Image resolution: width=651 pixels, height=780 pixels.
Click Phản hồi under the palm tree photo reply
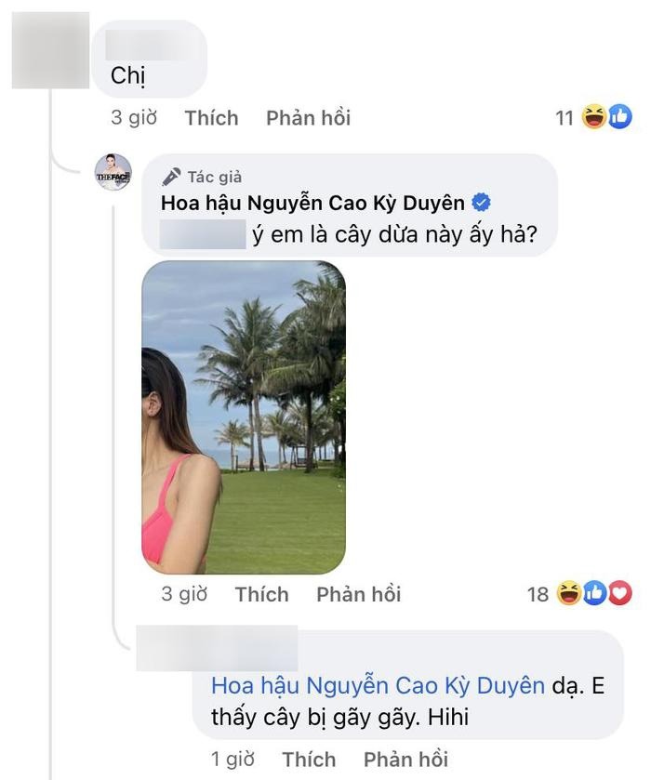point(358,594)
